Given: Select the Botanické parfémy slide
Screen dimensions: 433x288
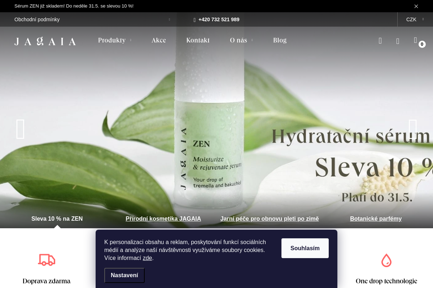Looking at the screenshot, I should coord(376,219).
